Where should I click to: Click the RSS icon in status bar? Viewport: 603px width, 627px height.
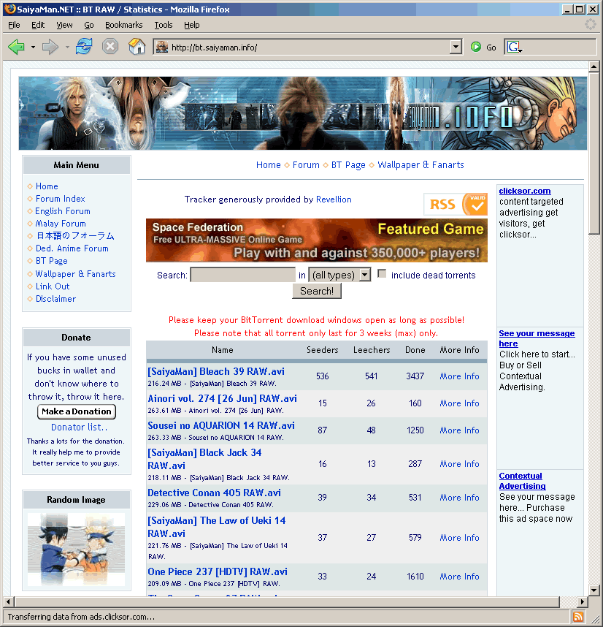click(578, 617)
